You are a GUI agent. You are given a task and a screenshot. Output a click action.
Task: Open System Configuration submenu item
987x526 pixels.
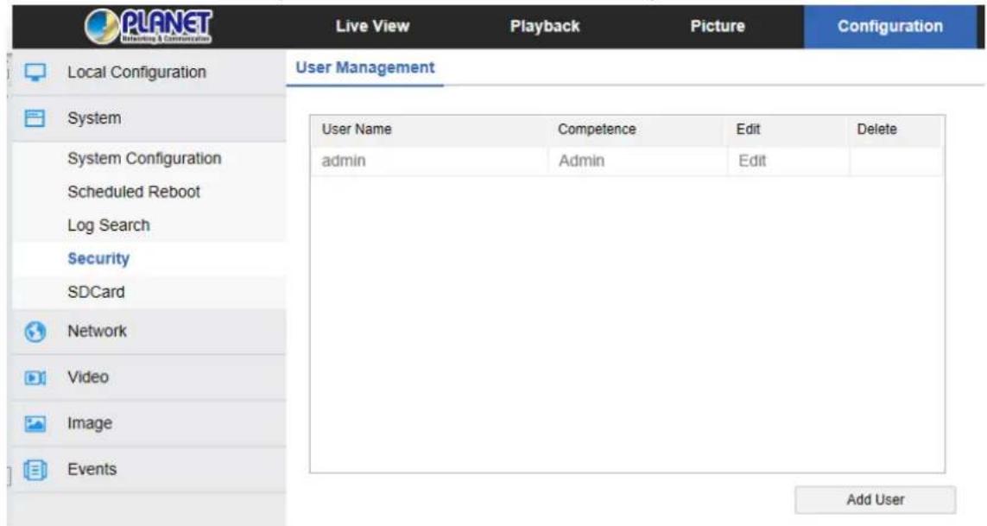(x=144, y=158)
